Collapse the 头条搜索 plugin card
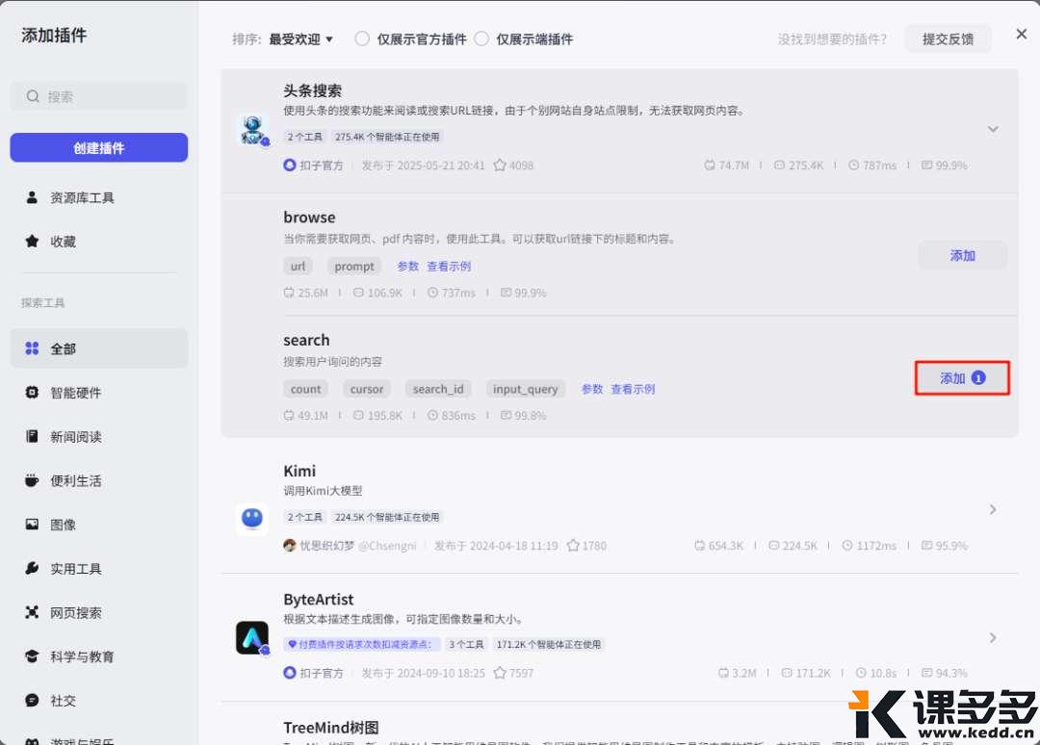Screen dimensions: 1040x745 pyautogui.click(x=993, y=129)
